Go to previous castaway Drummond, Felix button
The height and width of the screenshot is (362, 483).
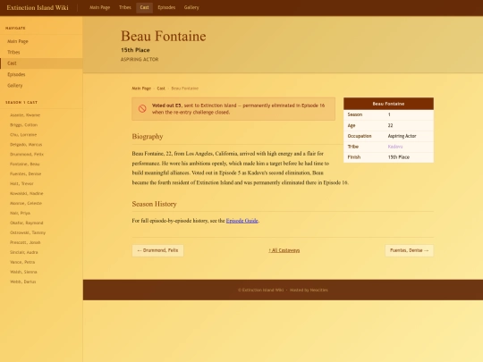pos(157,250)
